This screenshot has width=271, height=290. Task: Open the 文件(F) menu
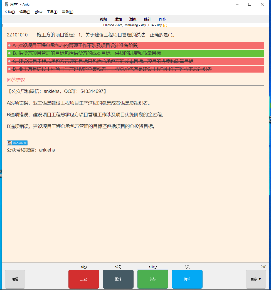click(10, 12)
